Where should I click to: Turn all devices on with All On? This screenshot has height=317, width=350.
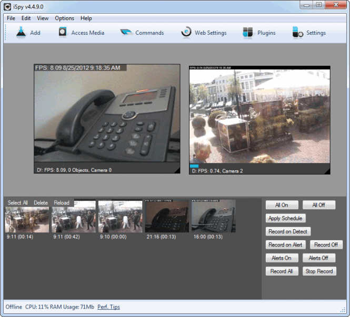pos(282,205)
